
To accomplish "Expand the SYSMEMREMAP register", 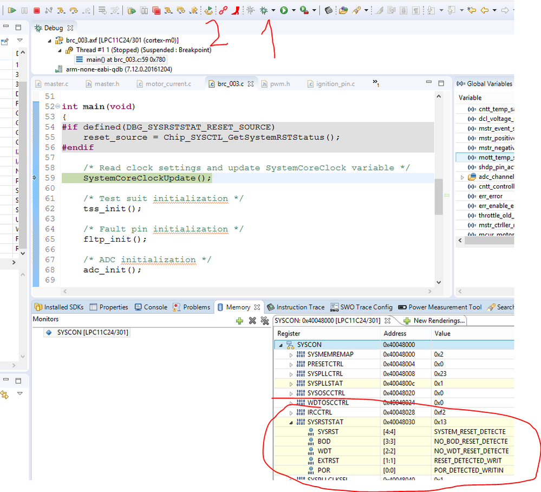I will pos(291,355).
